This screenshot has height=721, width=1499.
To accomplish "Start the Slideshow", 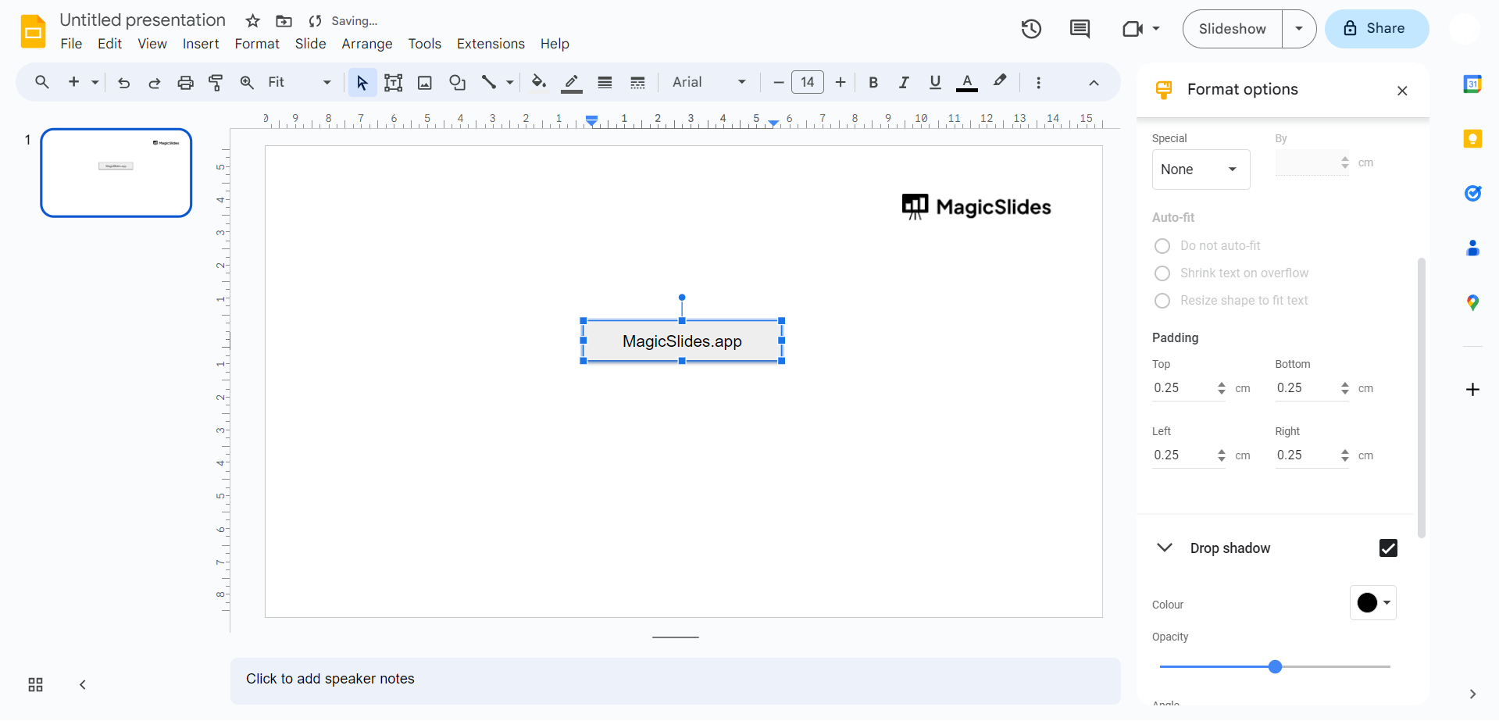I will [x=1232, y=29].
